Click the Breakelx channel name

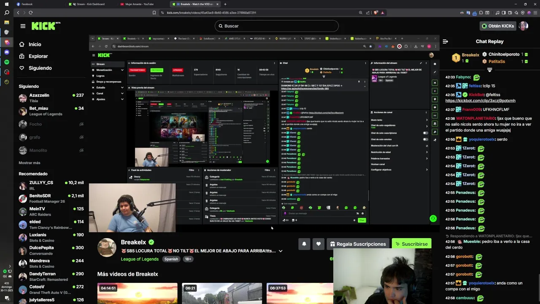click(x=133, y=242)
